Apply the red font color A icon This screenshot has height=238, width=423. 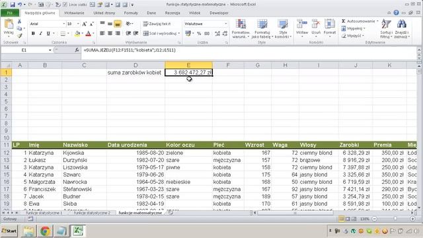[88, 34]
